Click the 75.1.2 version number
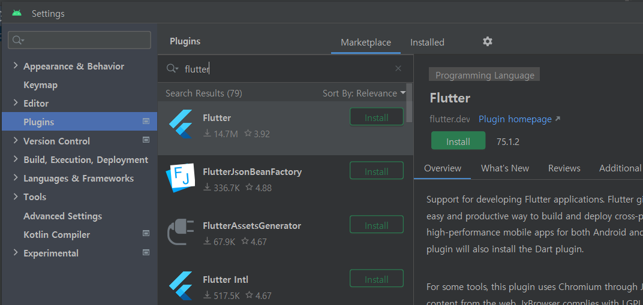 pyautogui.click(x=507, y=142)
